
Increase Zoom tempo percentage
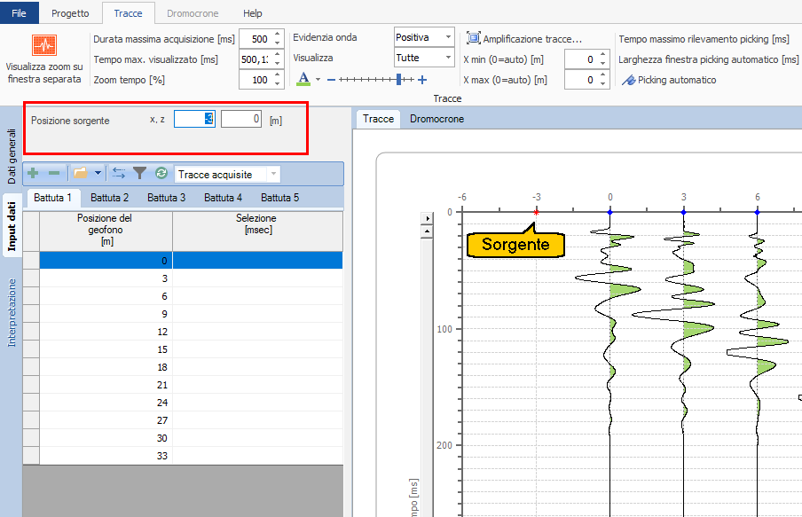(x=277, y=75)
